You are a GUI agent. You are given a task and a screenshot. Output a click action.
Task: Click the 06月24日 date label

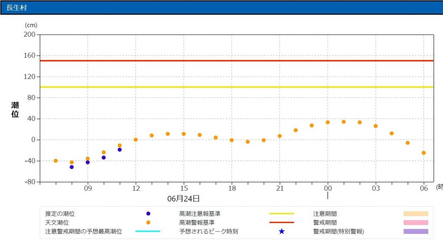coord(183,199)
